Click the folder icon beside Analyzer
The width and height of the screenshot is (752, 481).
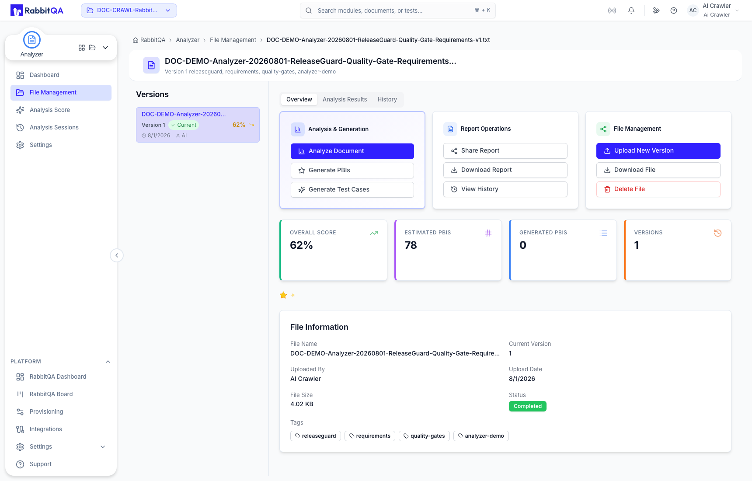point(92,48)
